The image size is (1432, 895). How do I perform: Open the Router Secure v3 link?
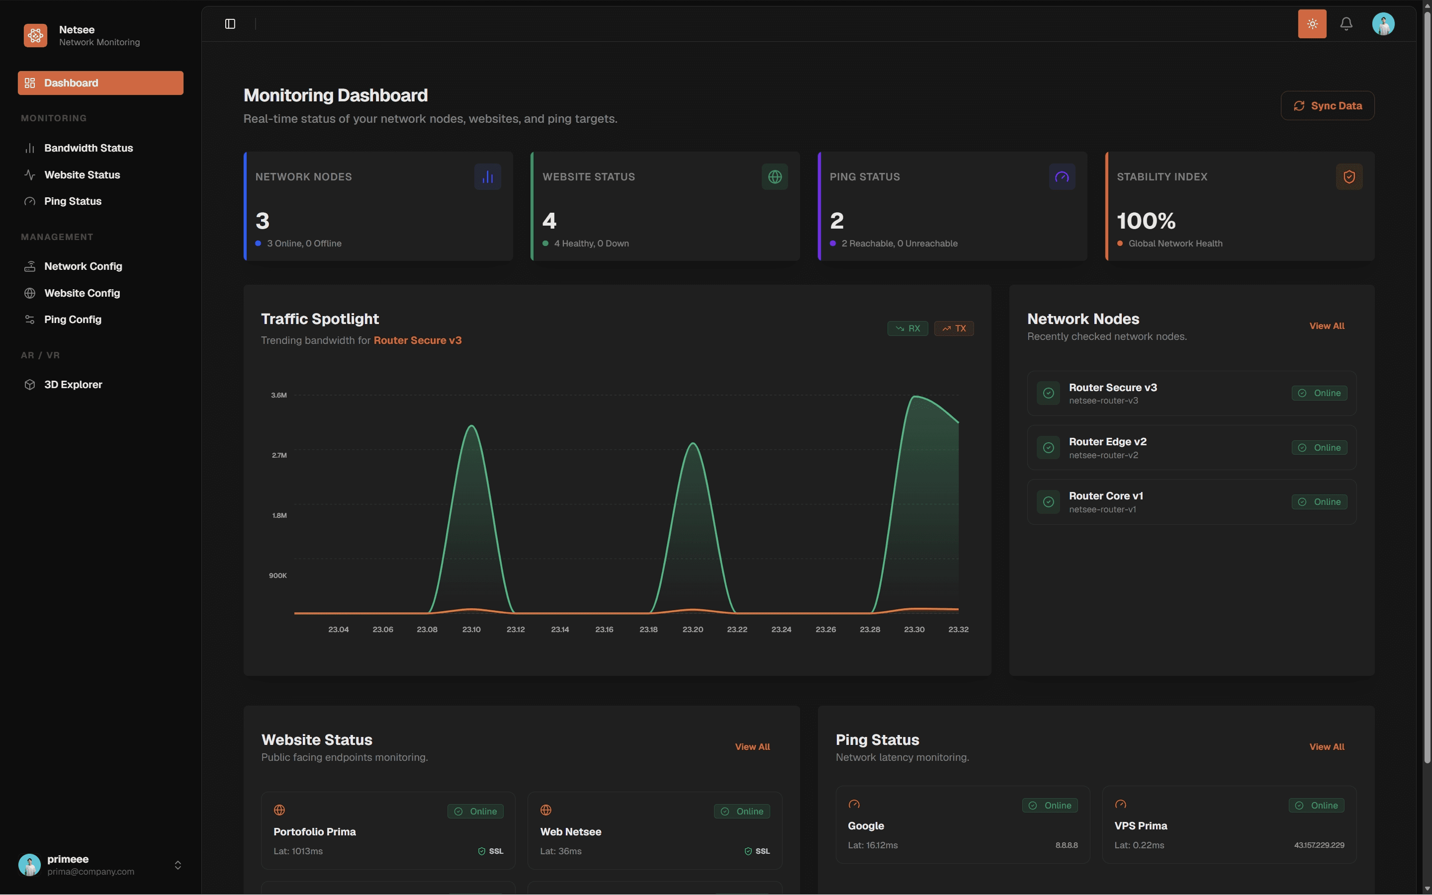click(418, 340)
